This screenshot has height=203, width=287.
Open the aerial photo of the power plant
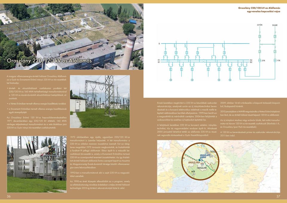72,36
